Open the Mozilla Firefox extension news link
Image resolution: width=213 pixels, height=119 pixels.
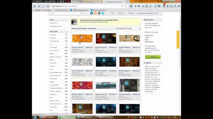click(x=99, y=20)
